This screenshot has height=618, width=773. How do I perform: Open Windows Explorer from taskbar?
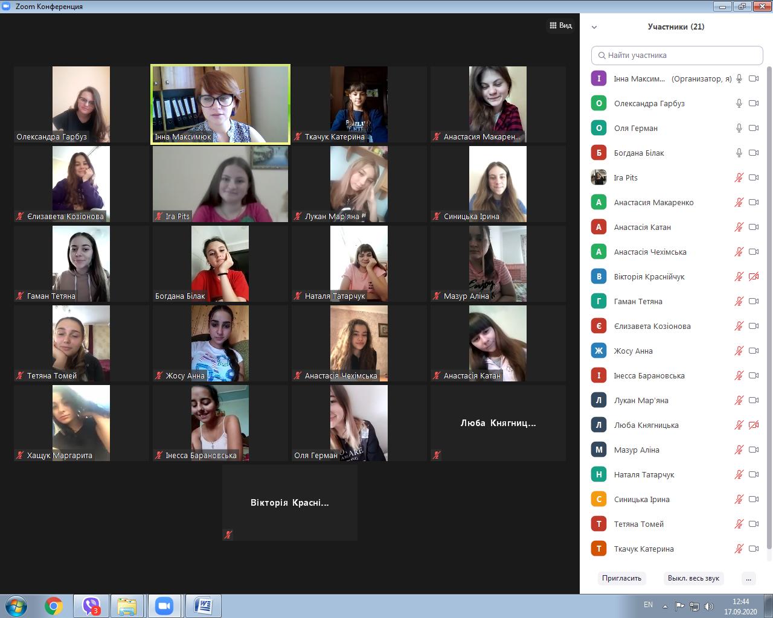point(127,606)
